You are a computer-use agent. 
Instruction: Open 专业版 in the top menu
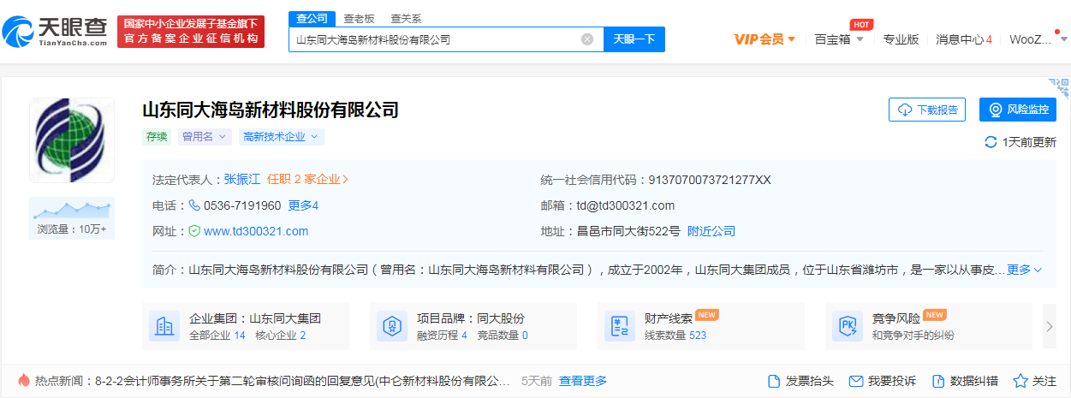(901, 39)
